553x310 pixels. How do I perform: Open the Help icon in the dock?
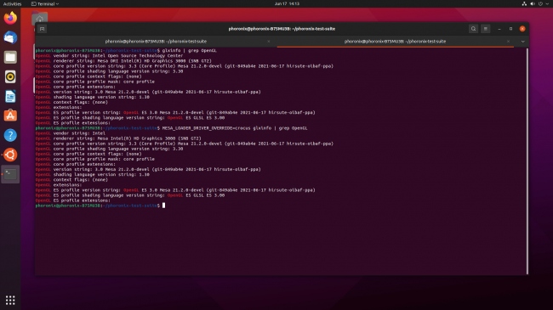point(10,135)
